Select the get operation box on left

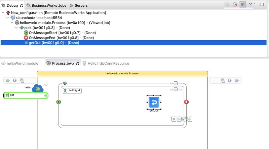point(26,95)
